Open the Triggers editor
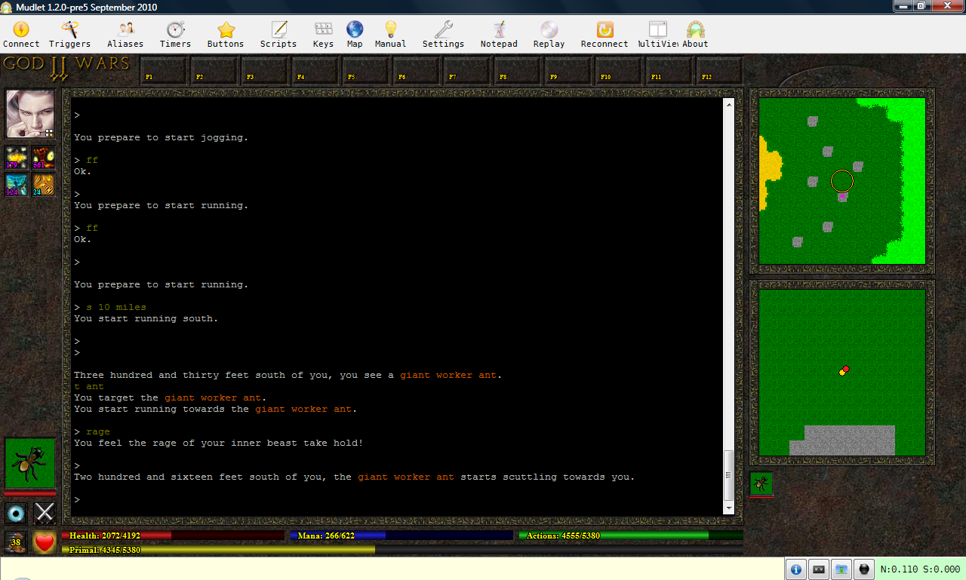 69,35
